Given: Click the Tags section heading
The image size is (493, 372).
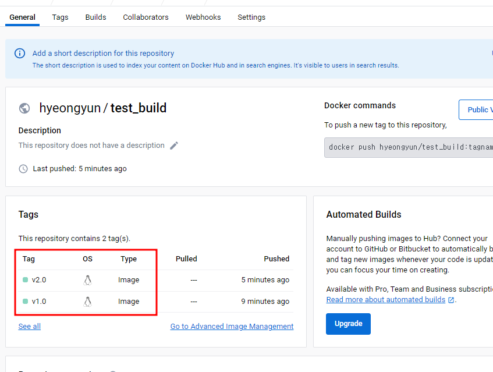Looking at the screenshot, I should [29, 214].
